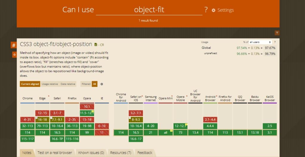Viewport: 305px width, 157px height.
Task: Select Baidu Browser 13.18 cell
Action: click(x=255, y=133)
